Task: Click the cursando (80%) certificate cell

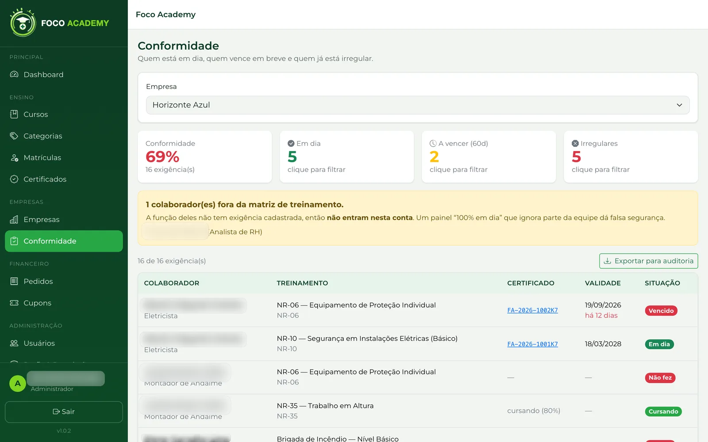Action: coord(534,411)
